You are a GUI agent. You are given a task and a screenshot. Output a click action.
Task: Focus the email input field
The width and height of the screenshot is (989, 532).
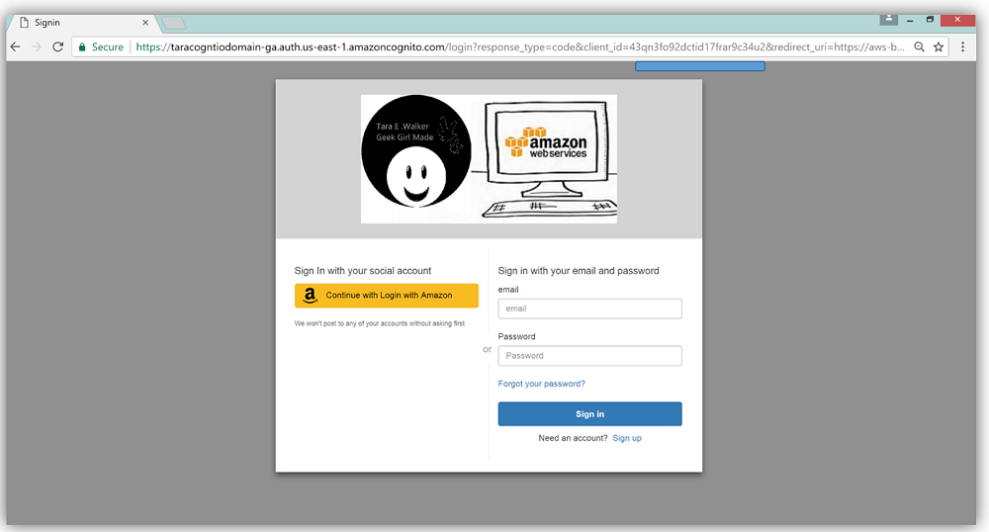[589, 309]
